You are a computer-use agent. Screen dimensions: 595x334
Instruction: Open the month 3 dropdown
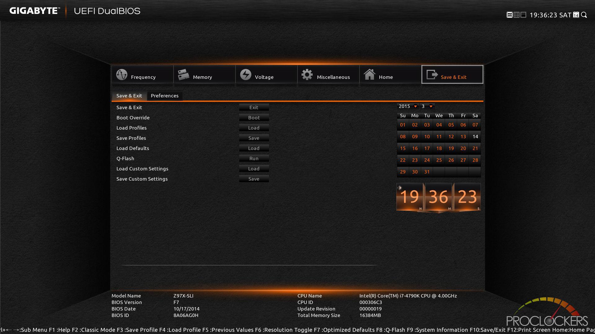pyautogui.click(x=427, y=106)
